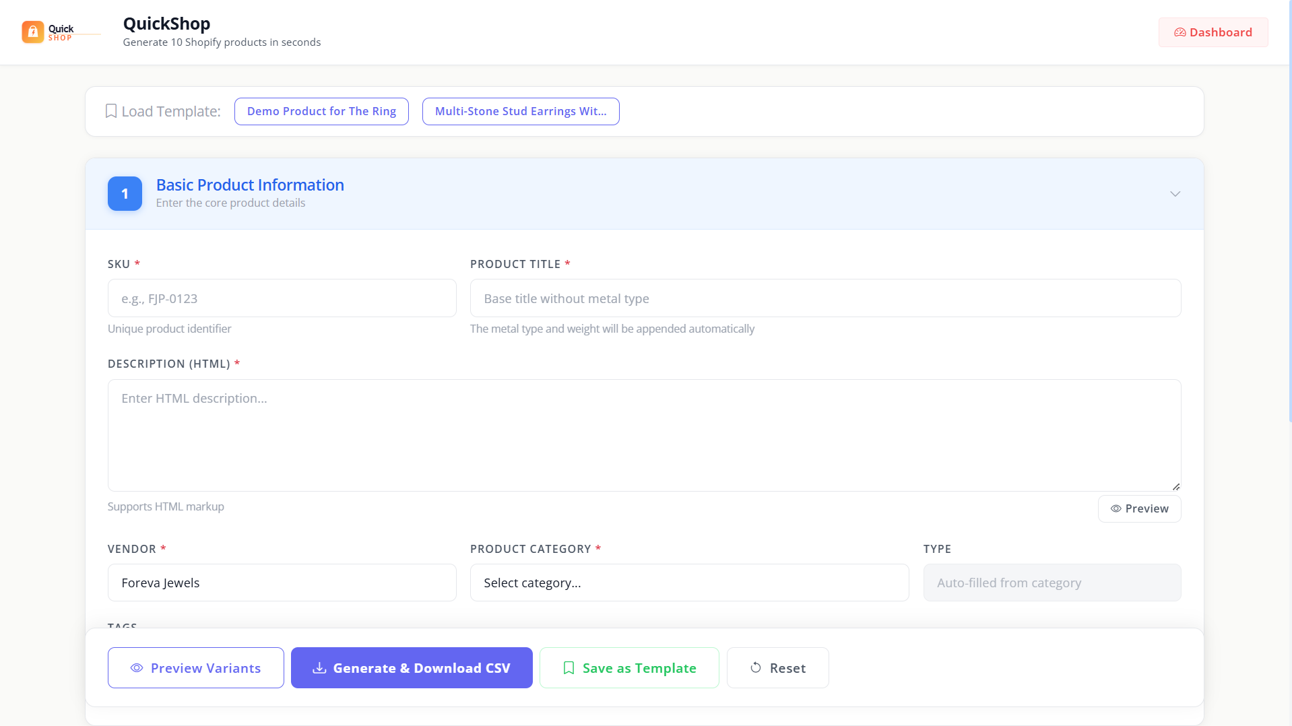Load the Multi-Stone Stud Earrings template
The height and width of the screenshot is (726, 1292).
tap(520, 111)
